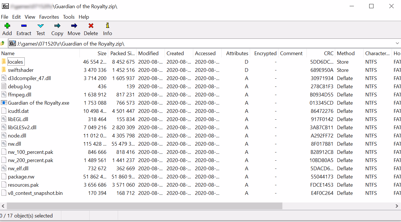Open the View menu
Image resolution: width=401 pixels, height=222 pixels.
pos(30,17)
